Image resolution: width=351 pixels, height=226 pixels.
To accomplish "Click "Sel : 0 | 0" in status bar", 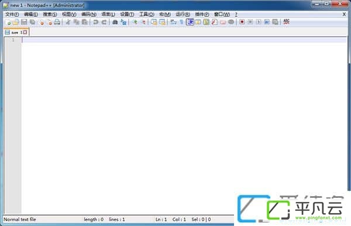I will pos(201,220).
